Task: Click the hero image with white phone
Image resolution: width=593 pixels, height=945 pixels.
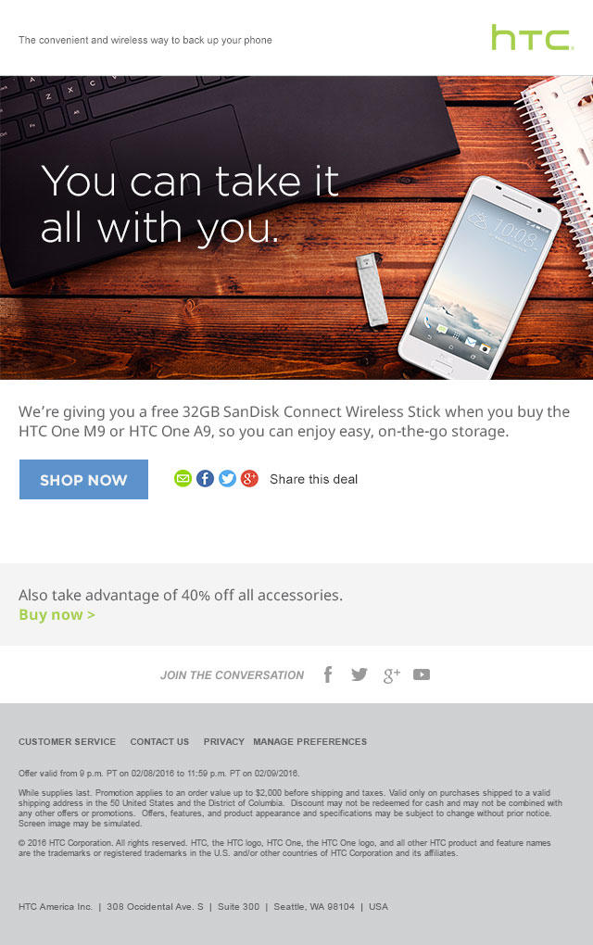Action: click(x=296, y=228)
